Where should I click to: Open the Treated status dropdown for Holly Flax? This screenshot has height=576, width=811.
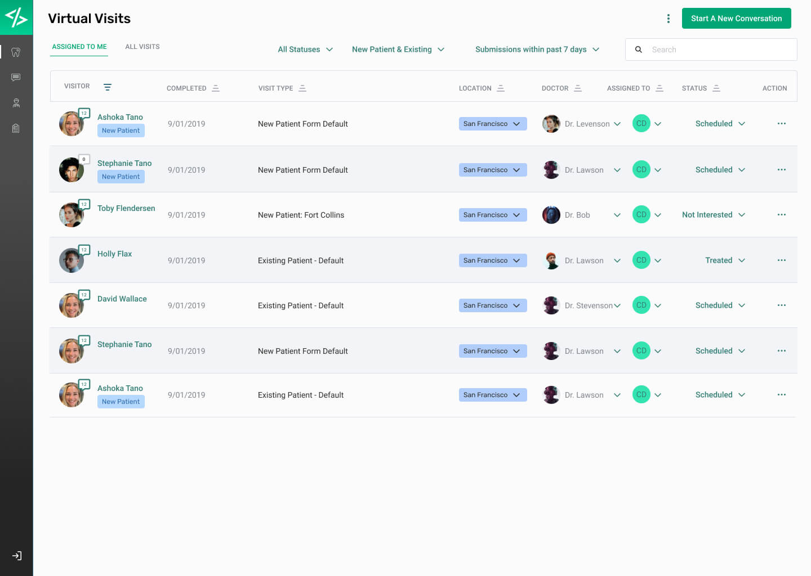(x=725, y=260)
